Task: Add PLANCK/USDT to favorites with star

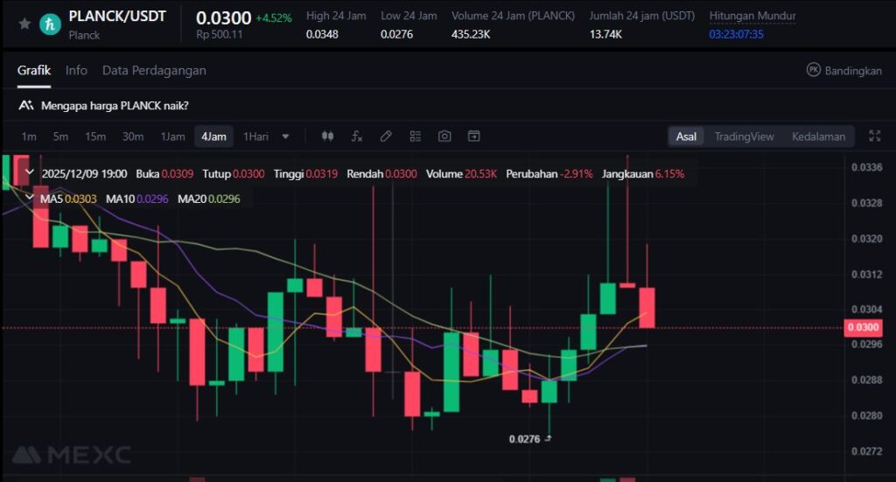Action: pyautogui.click(x=24, y=24)
